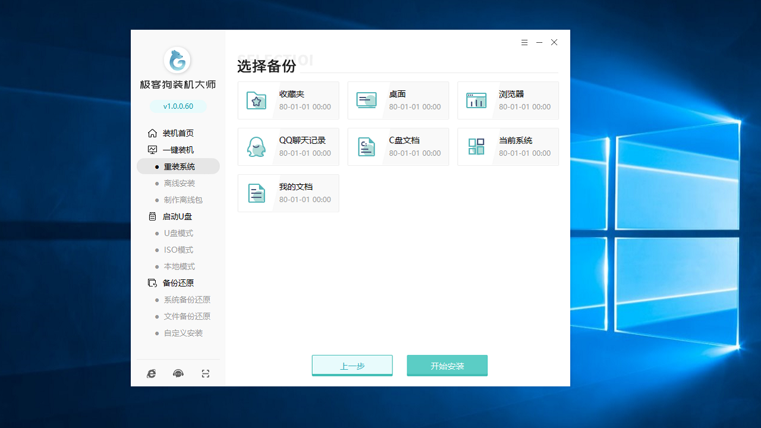Open the Internet Explorer icon in footer
761x428 pixels.
click(151, 373)
